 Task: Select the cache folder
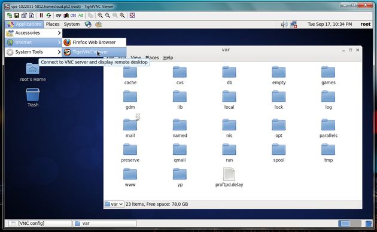click(x=130, y=75)
